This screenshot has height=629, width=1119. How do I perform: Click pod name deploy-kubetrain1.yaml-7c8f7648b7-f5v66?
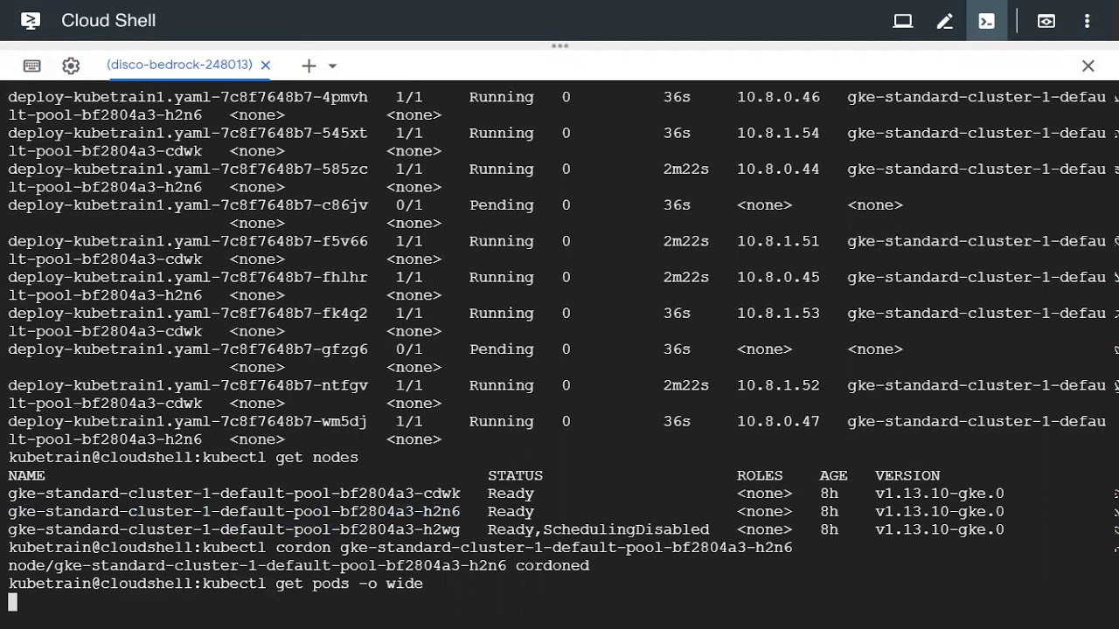(x=188, y=241)
